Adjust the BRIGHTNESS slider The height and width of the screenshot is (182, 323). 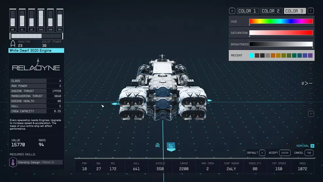(x=281, y=44)
